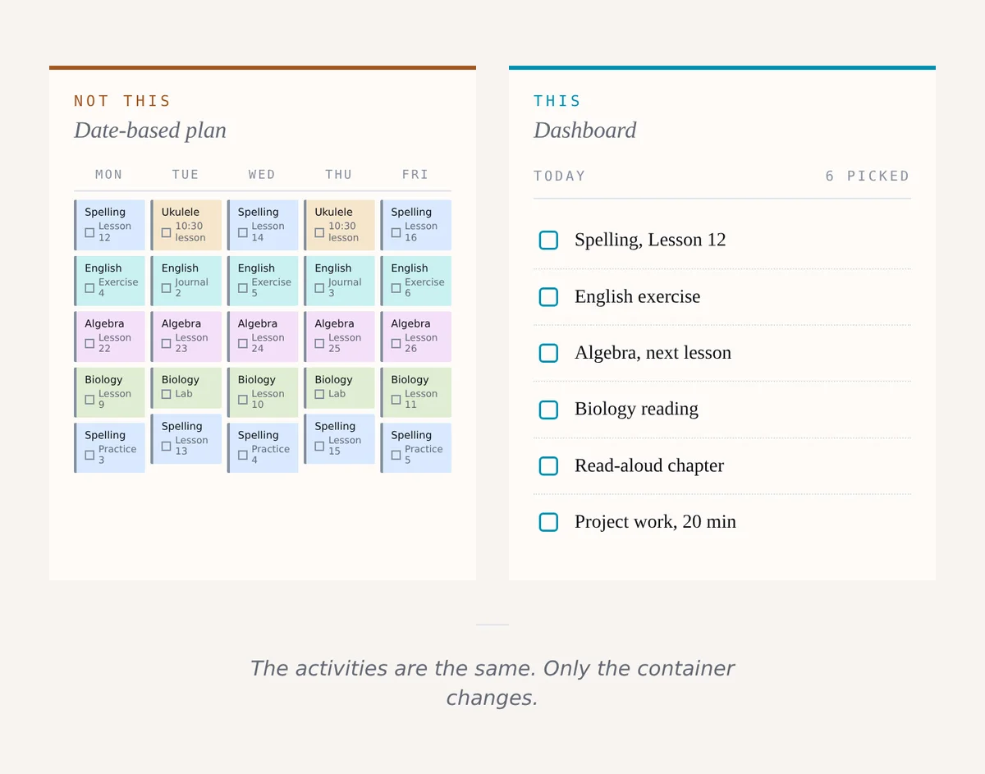Check the Spelling Lesson 16 box
Screen dimensions: 985x774
396,232
